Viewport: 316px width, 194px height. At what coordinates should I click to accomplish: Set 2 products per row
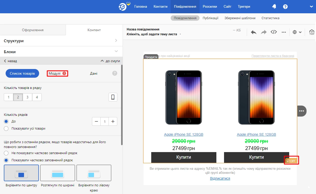(x=18, y=97)
